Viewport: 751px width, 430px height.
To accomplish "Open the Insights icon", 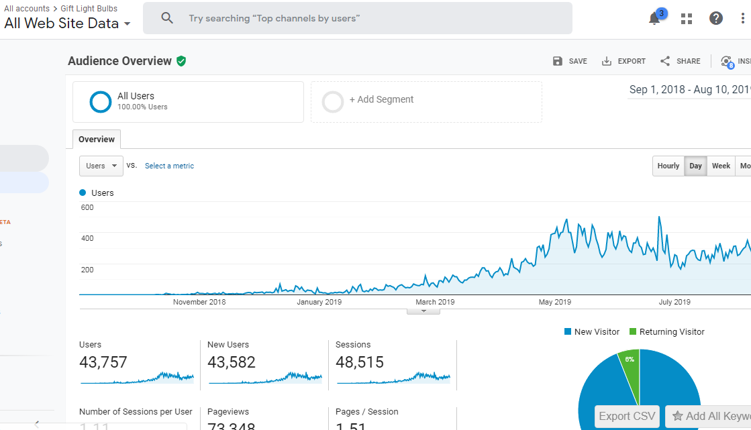I will click(727, 62).
